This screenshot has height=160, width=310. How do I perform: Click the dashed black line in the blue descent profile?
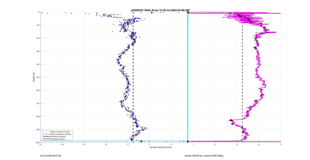point(133,77)
